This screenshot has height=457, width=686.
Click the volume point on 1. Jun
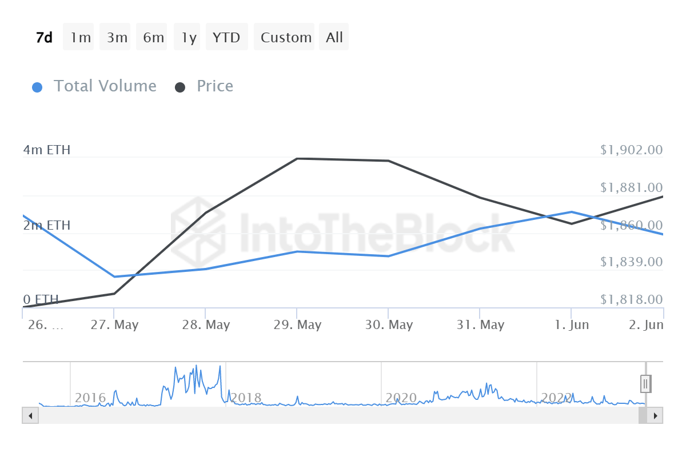tap(571, 212)
